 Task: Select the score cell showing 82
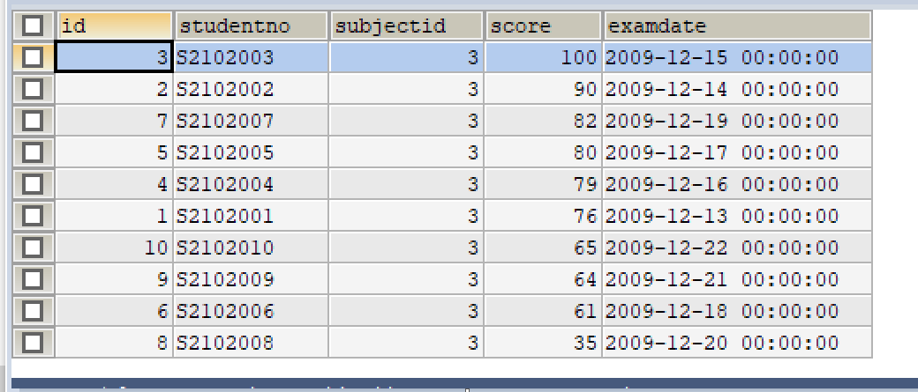tap(544, 121)
